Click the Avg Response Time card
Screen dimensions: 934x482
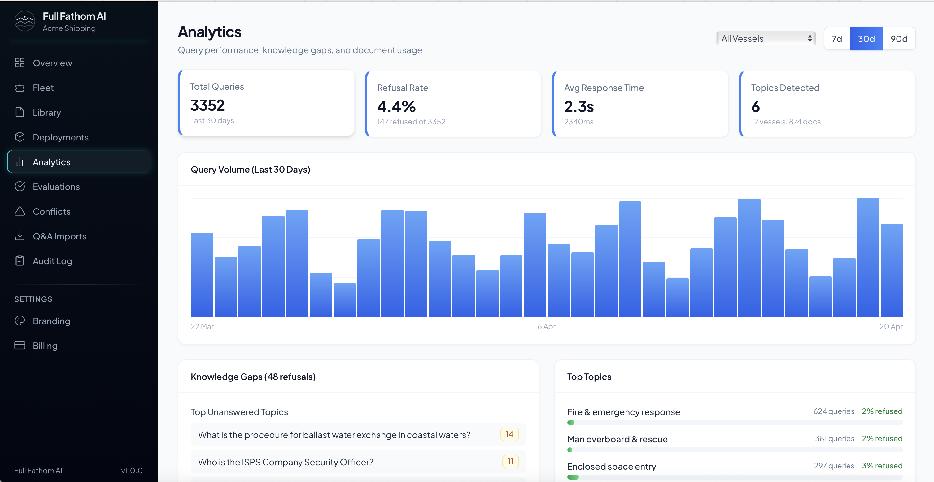[x=640, y=104]
